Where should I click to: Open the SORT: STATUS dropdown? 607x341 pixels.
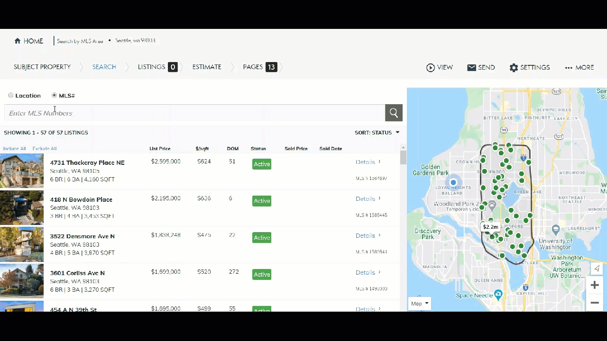point(377,132)
